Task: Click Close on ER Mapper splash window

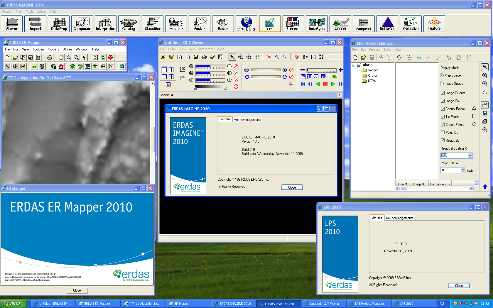Action: tap(77, 290)
